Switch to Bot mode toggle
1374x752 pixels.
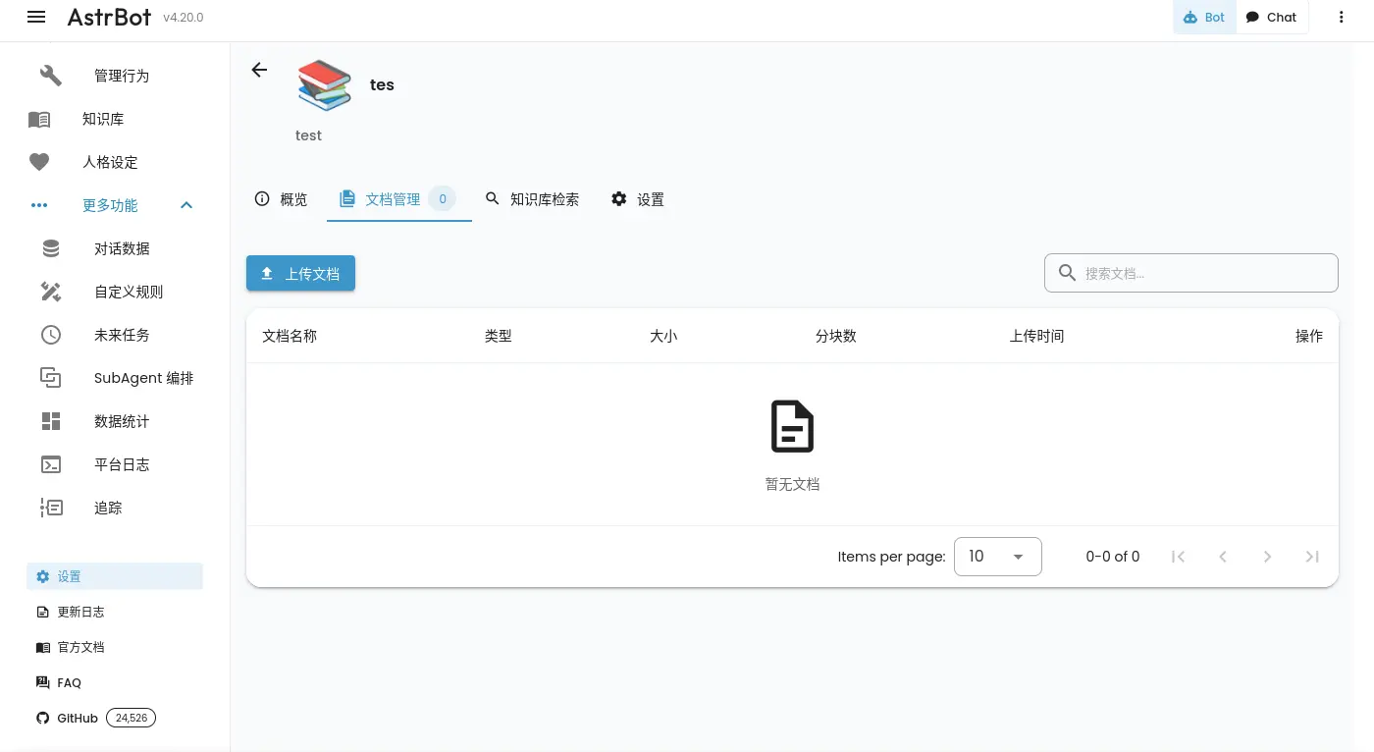[x=1204, y=17]
